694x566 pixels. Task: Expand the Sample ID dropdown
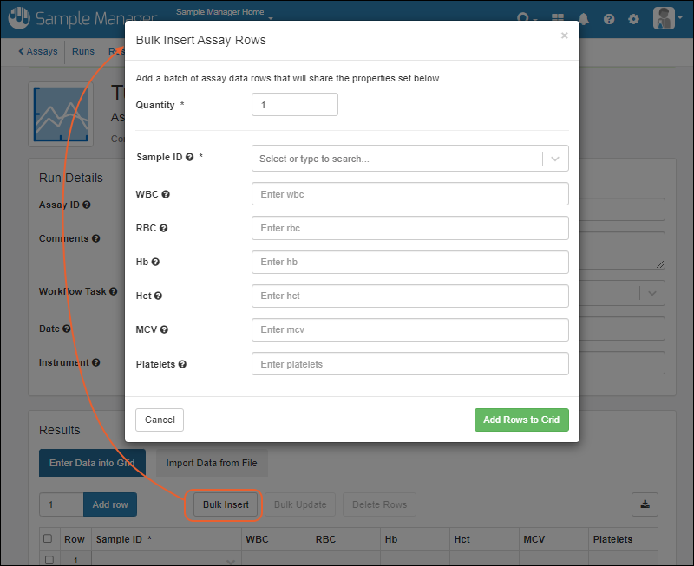(555, 159)
